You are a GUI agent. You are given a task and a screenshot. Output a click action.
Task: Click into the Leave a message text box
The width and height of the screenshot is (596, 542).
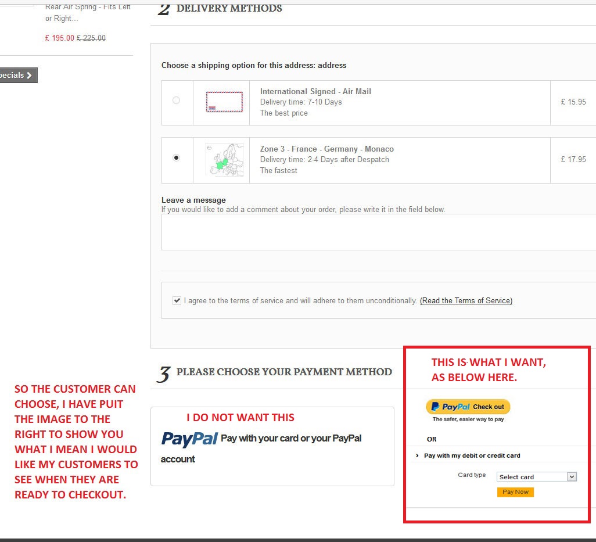coord(379,232)
